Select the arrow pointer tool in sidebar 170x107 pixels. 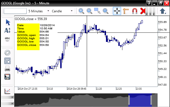pos(8,22)
